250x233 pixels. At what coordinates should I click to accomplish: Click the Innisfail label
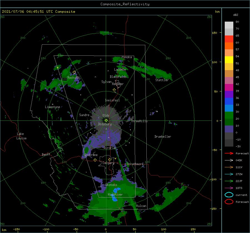[x=112, y=100]
